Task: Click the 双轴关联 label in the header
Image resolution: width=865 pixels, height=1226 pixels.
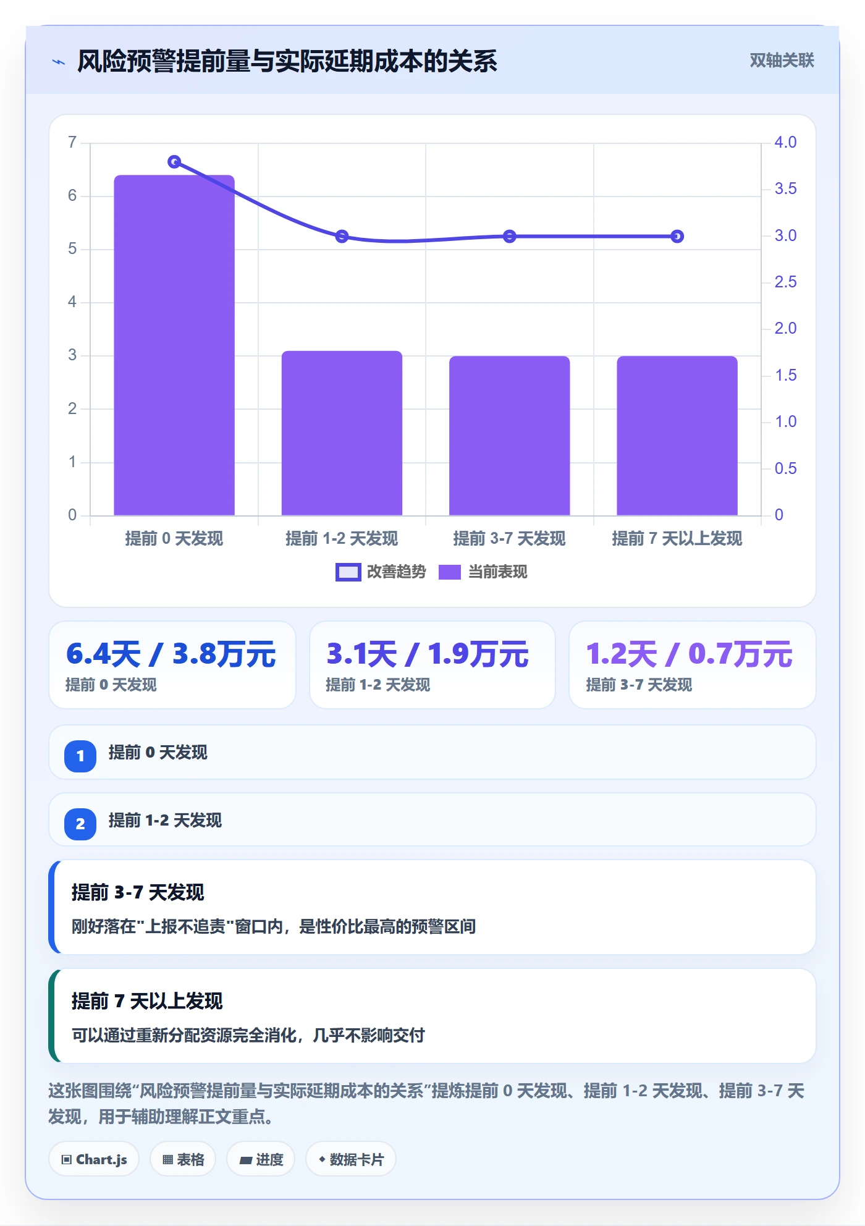Action: (x=782, y=61)
